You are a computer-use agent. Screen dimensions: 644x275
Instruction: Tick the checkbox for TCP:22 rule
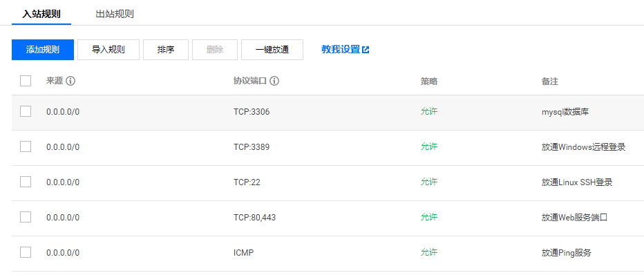point(26,182)
